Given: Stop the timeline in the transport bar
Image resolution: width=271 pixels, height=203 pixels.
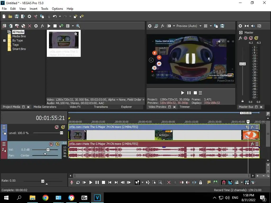Looking at the screenshot, I should pyautogui.click(x=103, y=182).
